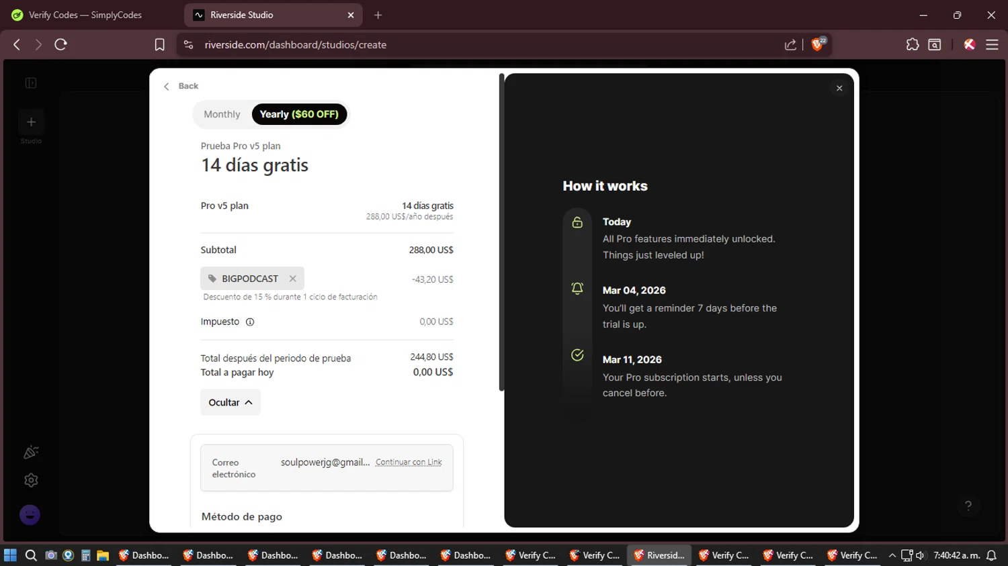Share the page via address bar icon
The width and height of the screenshot is (1008, 566).
click(x=791, y=45)
